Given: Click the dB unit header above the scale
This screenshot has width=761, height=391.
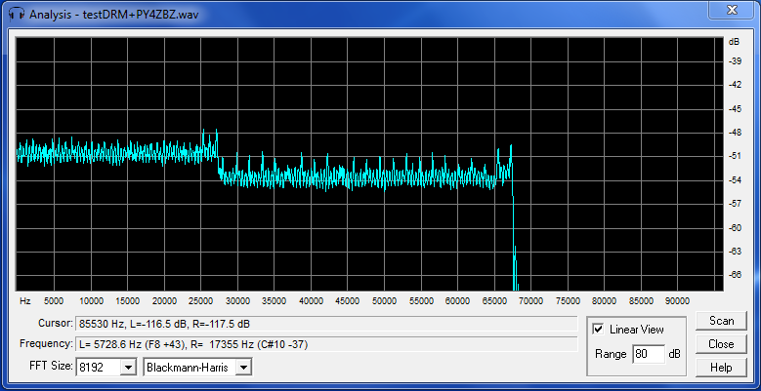Looking at the screenshot, I should coord(734,42).
